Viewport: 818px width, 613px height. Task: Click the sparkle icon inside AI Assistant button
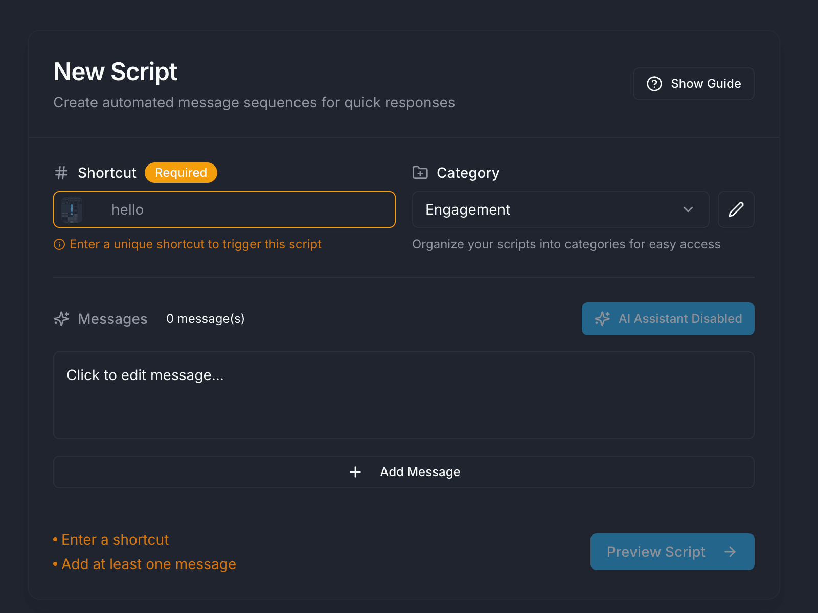click(x=602, y=319)
